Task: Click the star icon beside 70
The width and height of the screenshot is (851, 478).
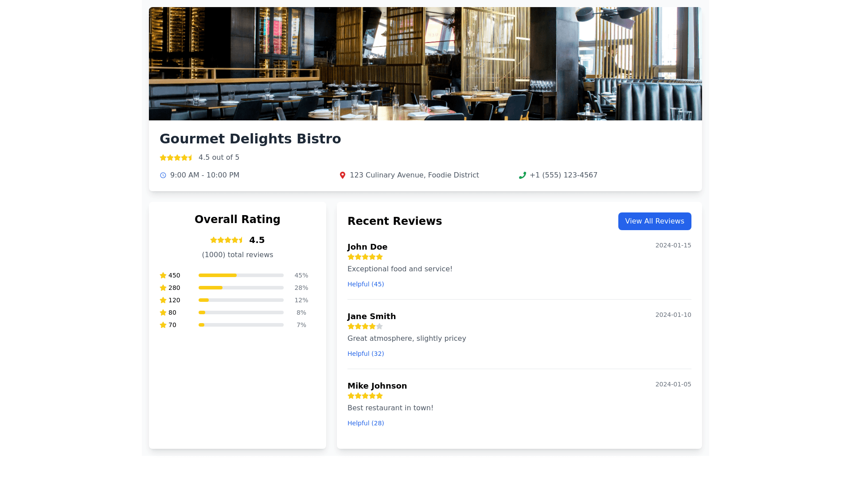Action: pos(163,325)
